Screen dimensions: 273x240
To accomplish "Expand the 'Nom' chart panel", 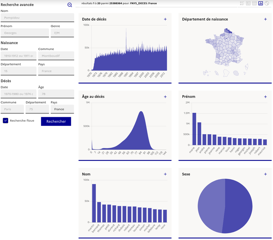I will pos(165,174).
